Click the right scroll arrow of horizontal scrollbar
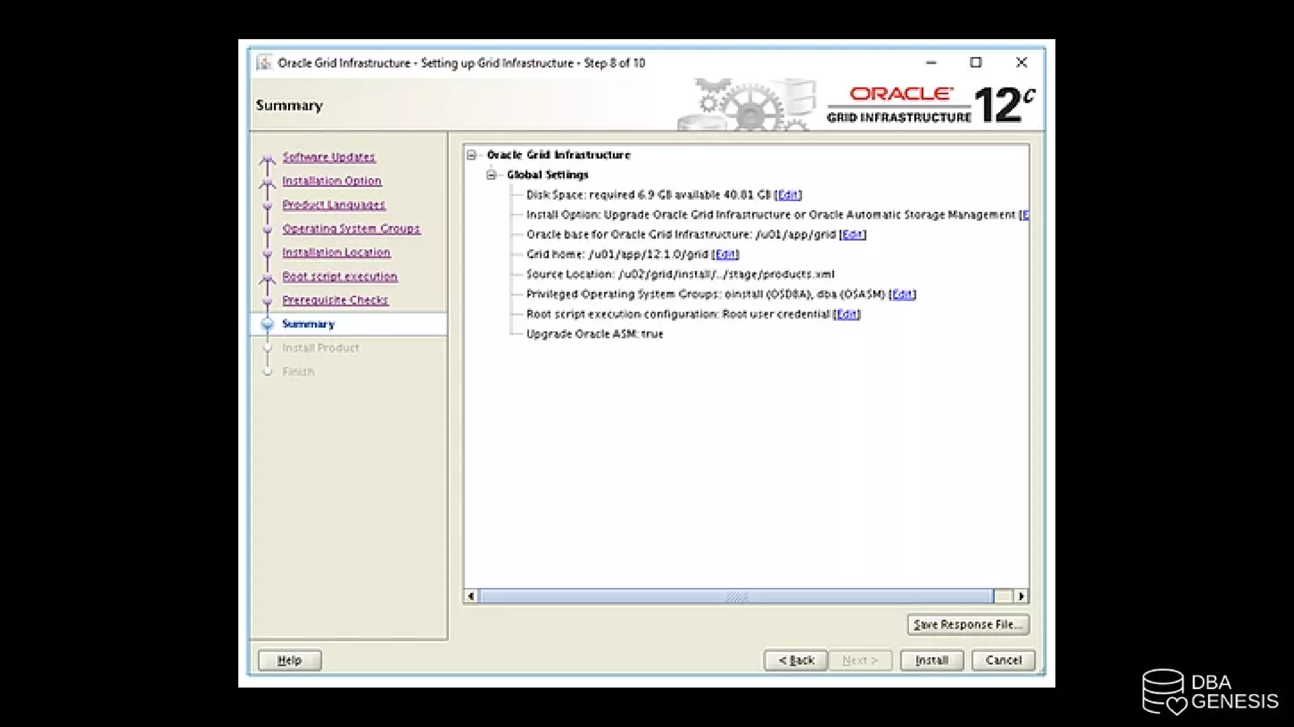The width and height of the screenshot is (1294, 727). coord(1021,596)
